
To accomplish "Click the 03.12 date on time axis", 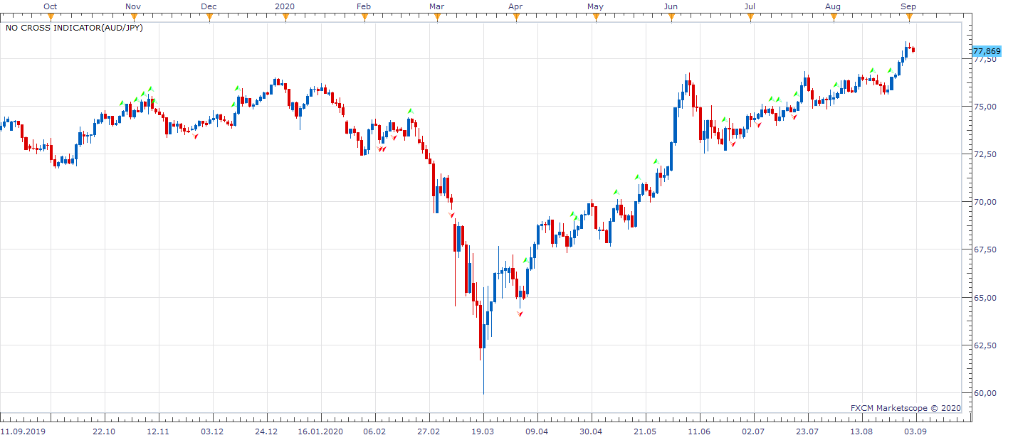I will pos(212,431).
